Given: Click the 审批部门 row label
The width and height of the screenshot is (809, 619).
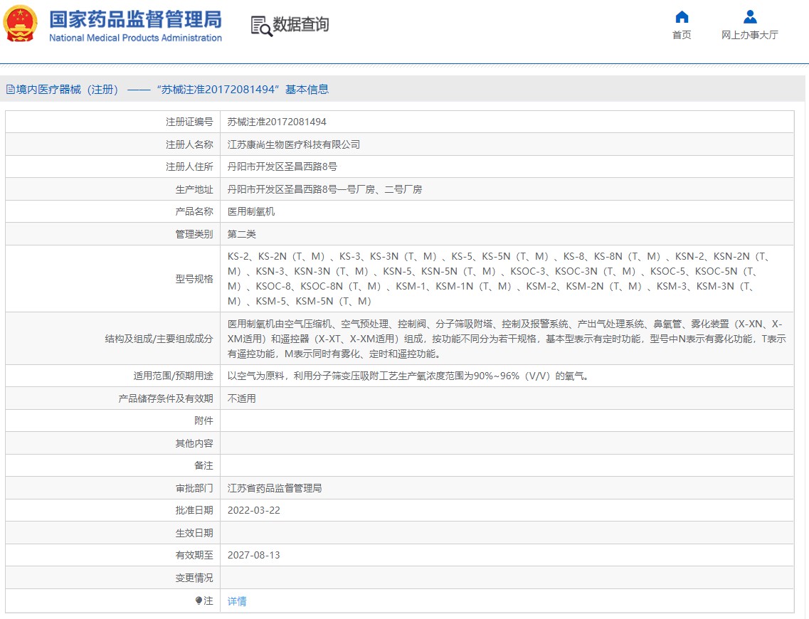Looking at the screenshot, I should (x=194, y=488).
